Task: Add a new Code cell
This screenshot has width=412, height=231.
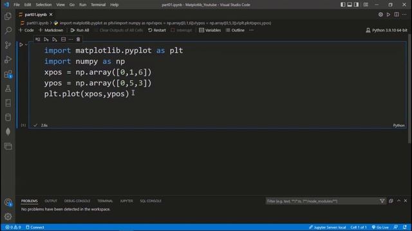Action: click(x=26, y=30)
